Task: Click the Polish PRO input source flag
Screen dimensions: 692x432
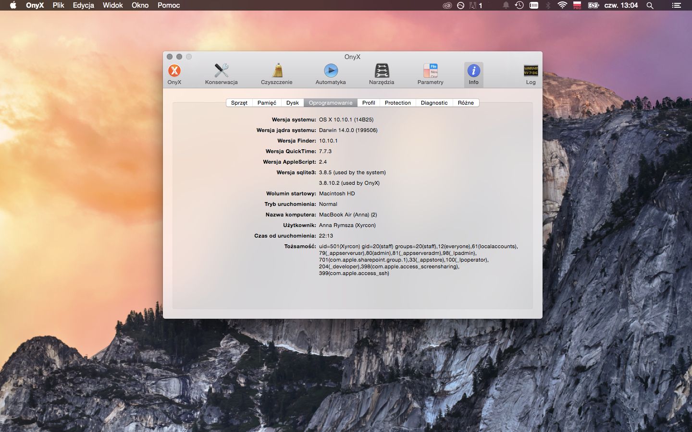Action: [x=577, y=5]
